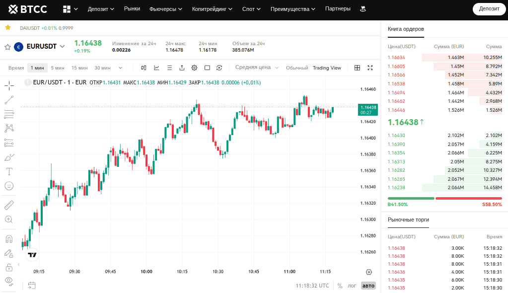Select the text annotation tool
Image resolution: width=508 pixels, height=293 pixels.
pos(9,171)
